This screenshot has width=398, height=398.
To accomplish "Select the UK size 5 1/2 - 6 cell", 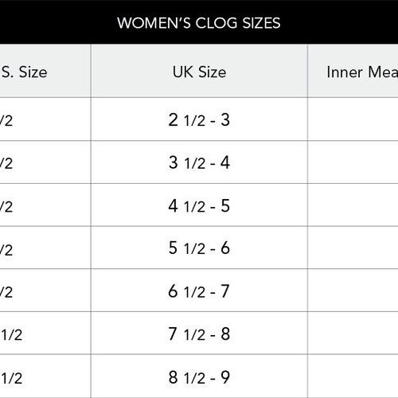I will [x=199, y=248].
